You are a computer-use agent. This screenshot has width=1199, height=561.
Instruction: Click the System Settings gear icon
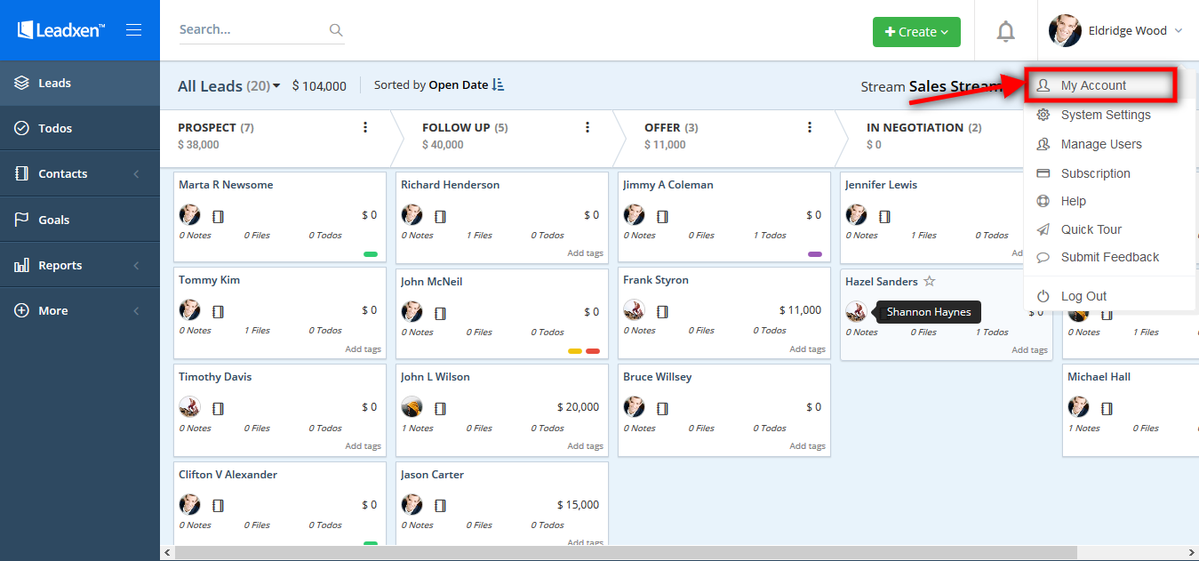[1043, 115]
